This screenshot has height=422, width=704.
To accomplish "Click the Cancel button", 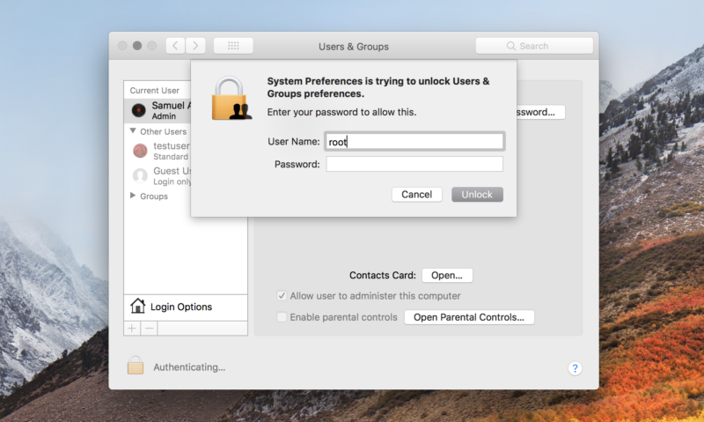I will point(416,194).
